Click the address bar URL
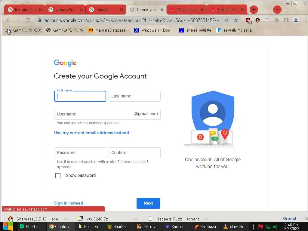 click(132, 20)
